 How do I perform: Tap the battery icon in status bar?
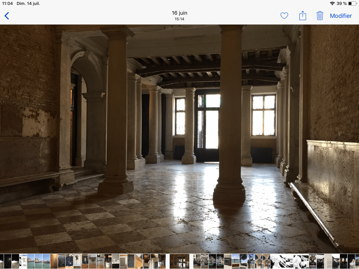352,4
